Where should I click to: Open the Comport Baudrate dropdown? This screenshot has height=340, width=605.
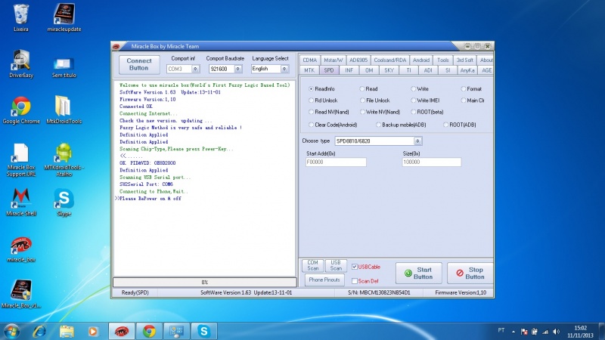click(238, 69)
